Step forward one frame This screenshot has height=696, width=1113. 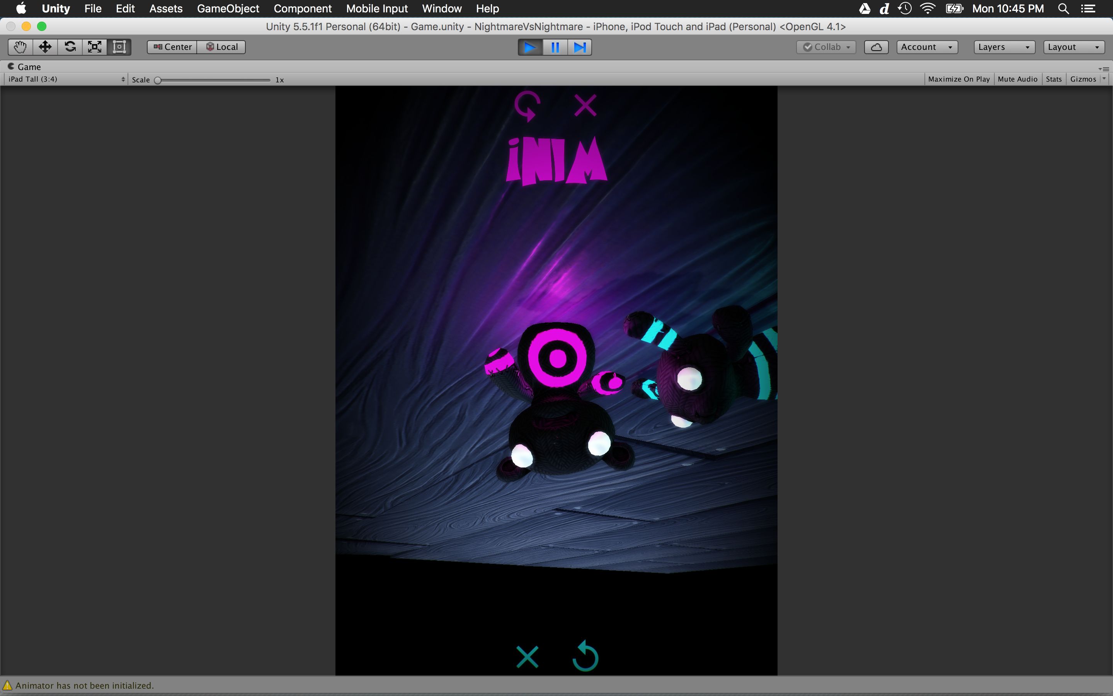click(580, 48)
